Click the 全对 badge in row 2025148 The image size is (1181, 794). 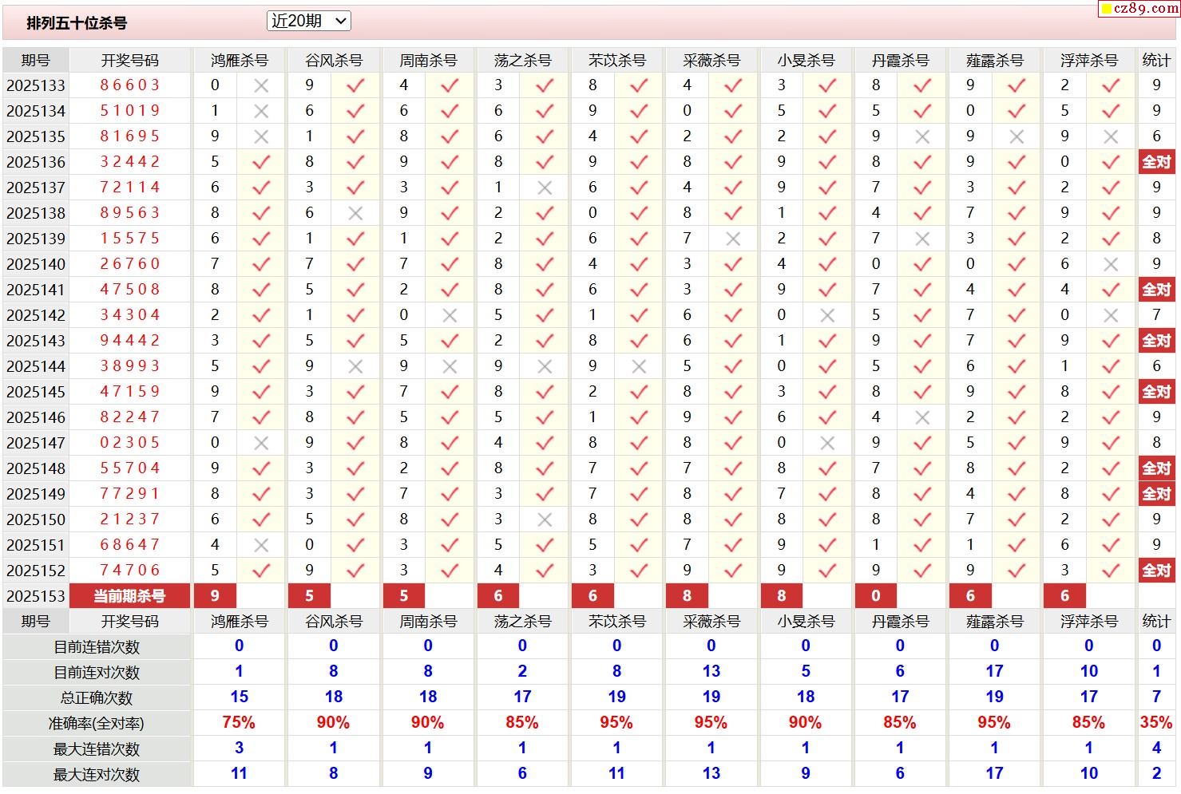pos(1156,468)
